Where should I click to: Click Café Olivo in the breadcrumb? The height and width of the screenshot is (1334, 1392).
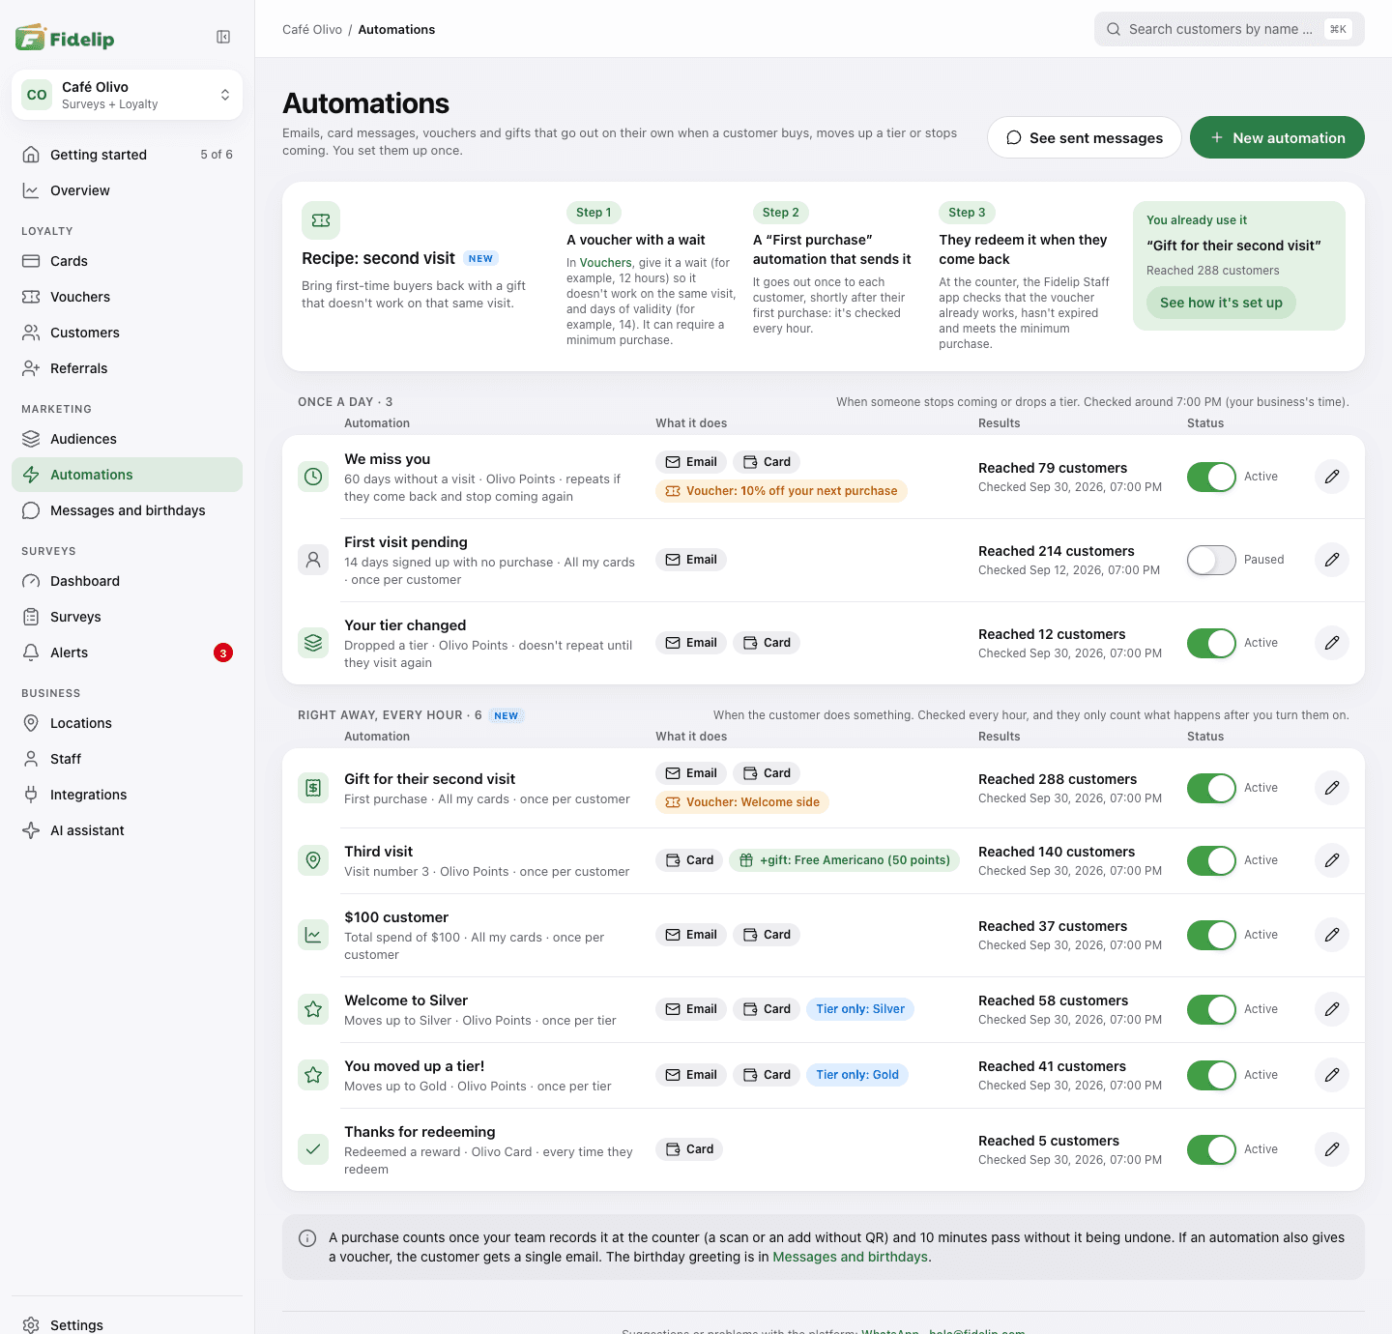click(x=312, y=30)
